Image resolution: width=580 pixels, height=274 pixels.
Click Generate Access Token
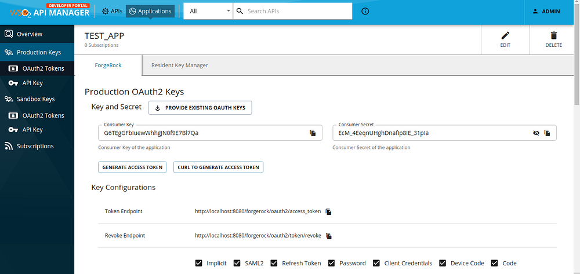pyautogui.click(x=132, y=167)
